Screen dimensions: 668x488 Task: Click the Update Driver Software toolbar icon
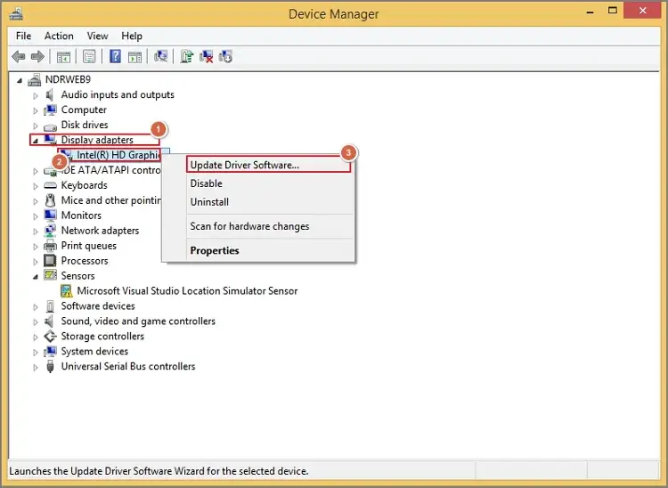(x=187, y=56)
